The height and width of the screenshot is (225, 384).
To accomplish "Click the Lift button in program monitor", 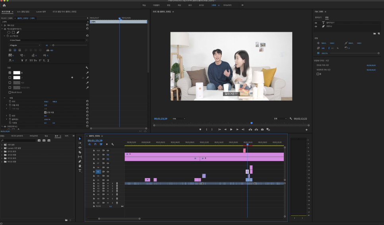I will point(250,130).
